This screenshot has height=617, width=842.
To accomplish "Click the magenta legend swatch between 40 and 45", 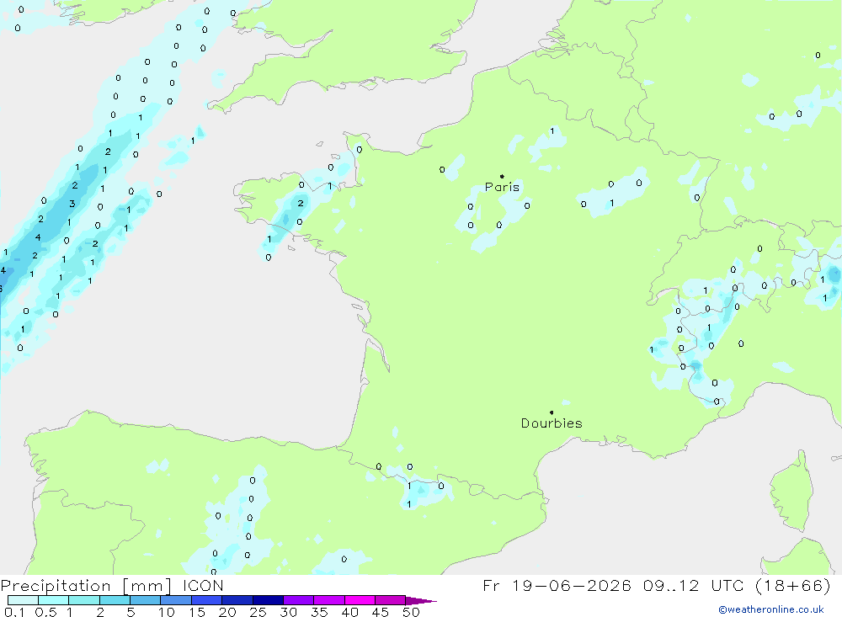I will click(360, 600).
